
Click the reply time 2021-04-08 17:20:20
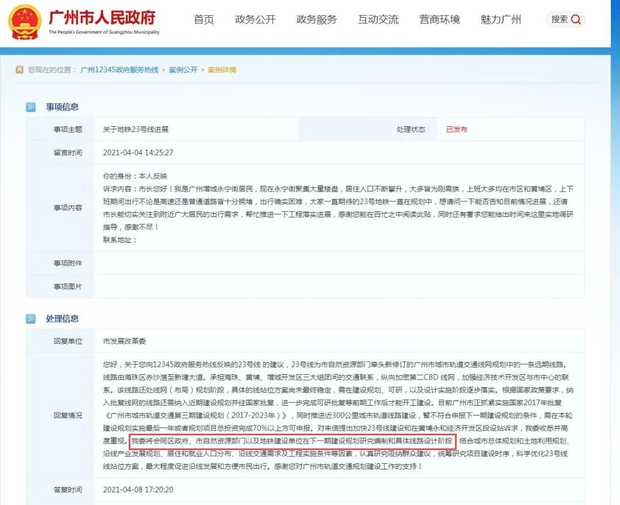[138, 490]
